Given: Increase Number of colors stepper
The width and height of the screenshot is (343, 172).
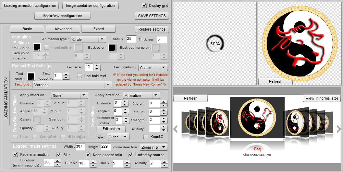Looking at the screenshot, I should click(126, 118).
